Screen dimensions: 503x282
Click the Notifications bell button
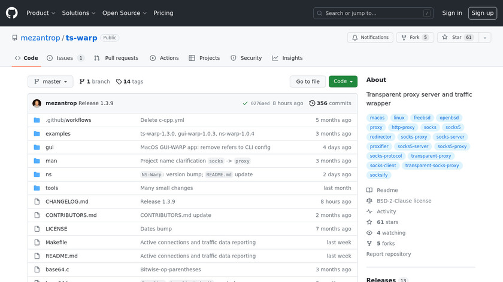tap(369, 38)
